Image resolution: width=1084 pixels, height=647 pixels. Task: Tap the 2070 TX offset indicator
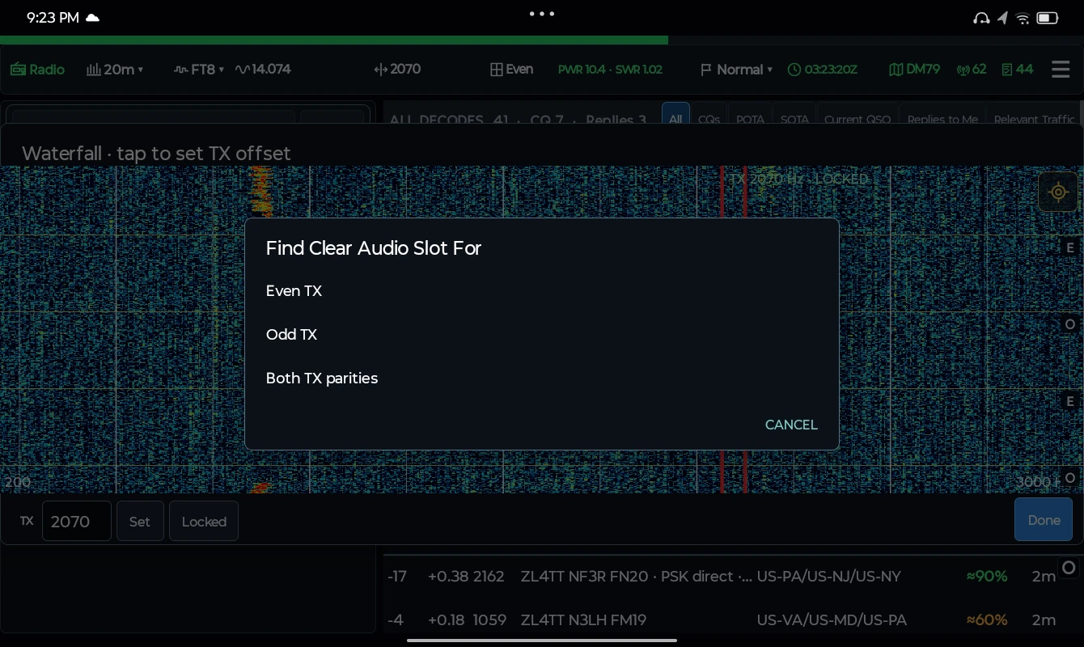click(x=397, y=70)
